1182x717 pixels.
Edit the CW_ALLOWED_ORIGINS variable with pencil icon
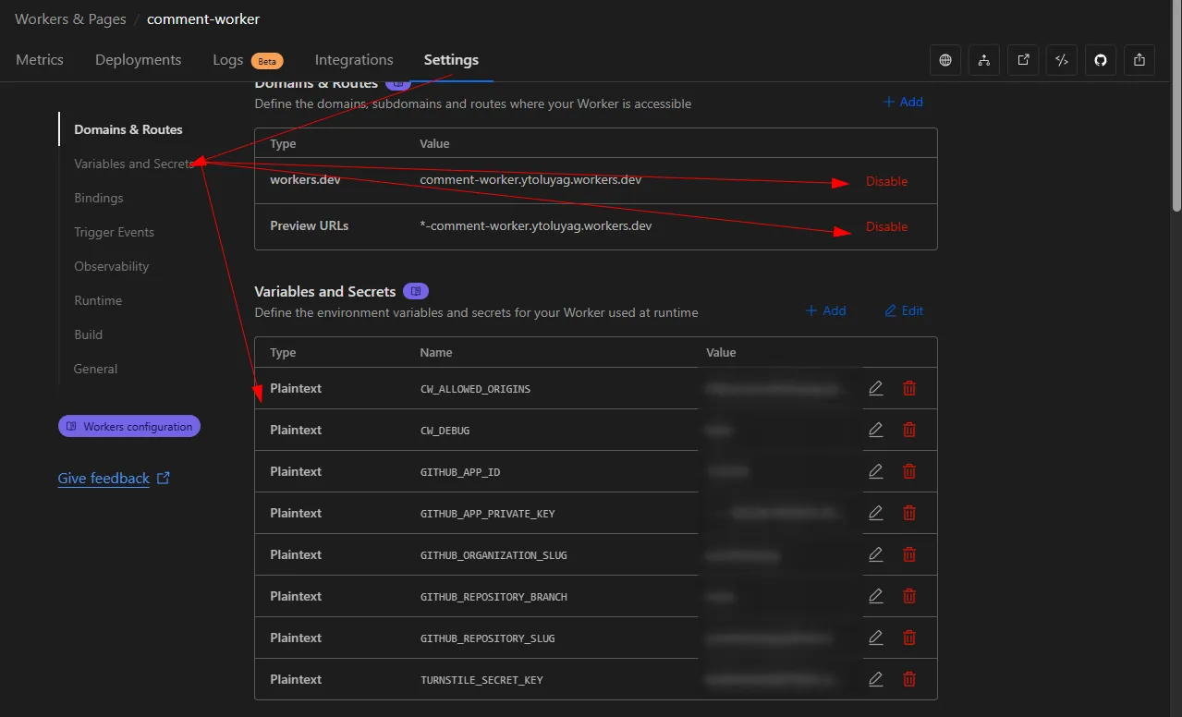pyautogui.click(x=876, y=388)
